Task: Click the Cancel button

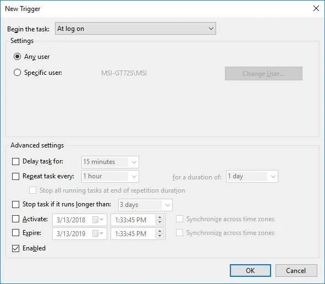Action: coord(296,271)
